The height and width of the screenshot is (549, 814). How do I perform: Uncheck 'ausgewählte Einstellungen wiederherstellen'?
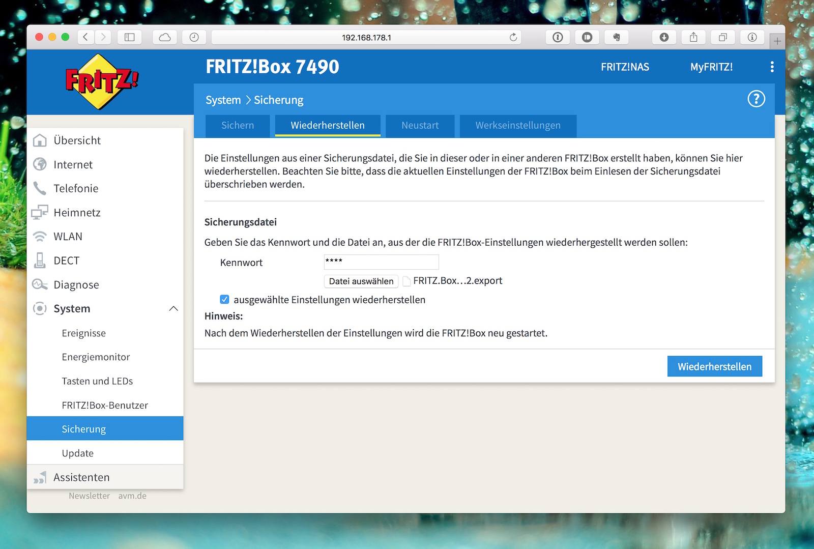point(224,300)
